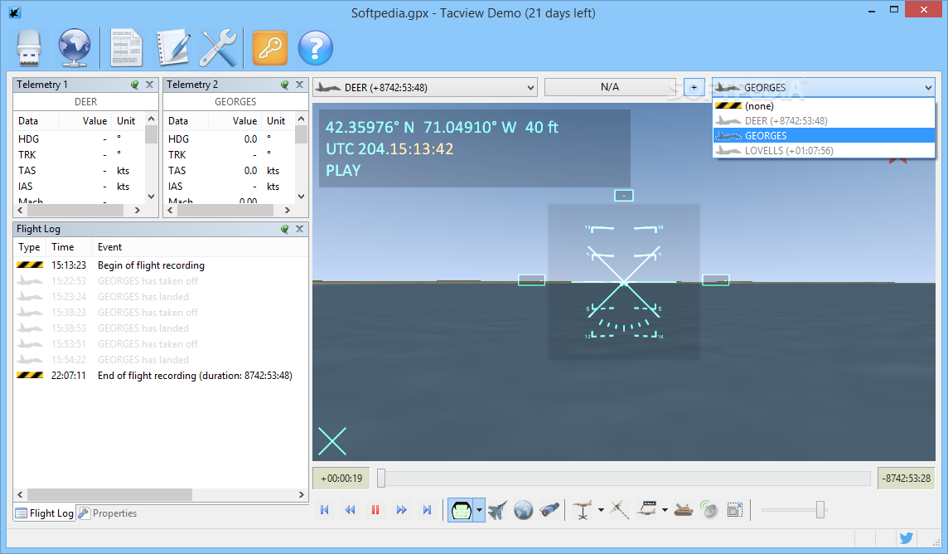Image resolution: width=948 pixels, height=554 pixels.
Task: Click the rewind playback button
Action: (350, 510)
